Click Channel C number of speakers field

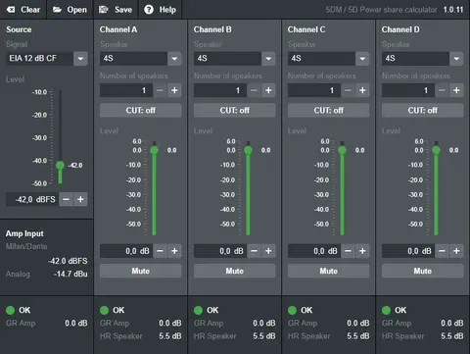pos(314,90)
